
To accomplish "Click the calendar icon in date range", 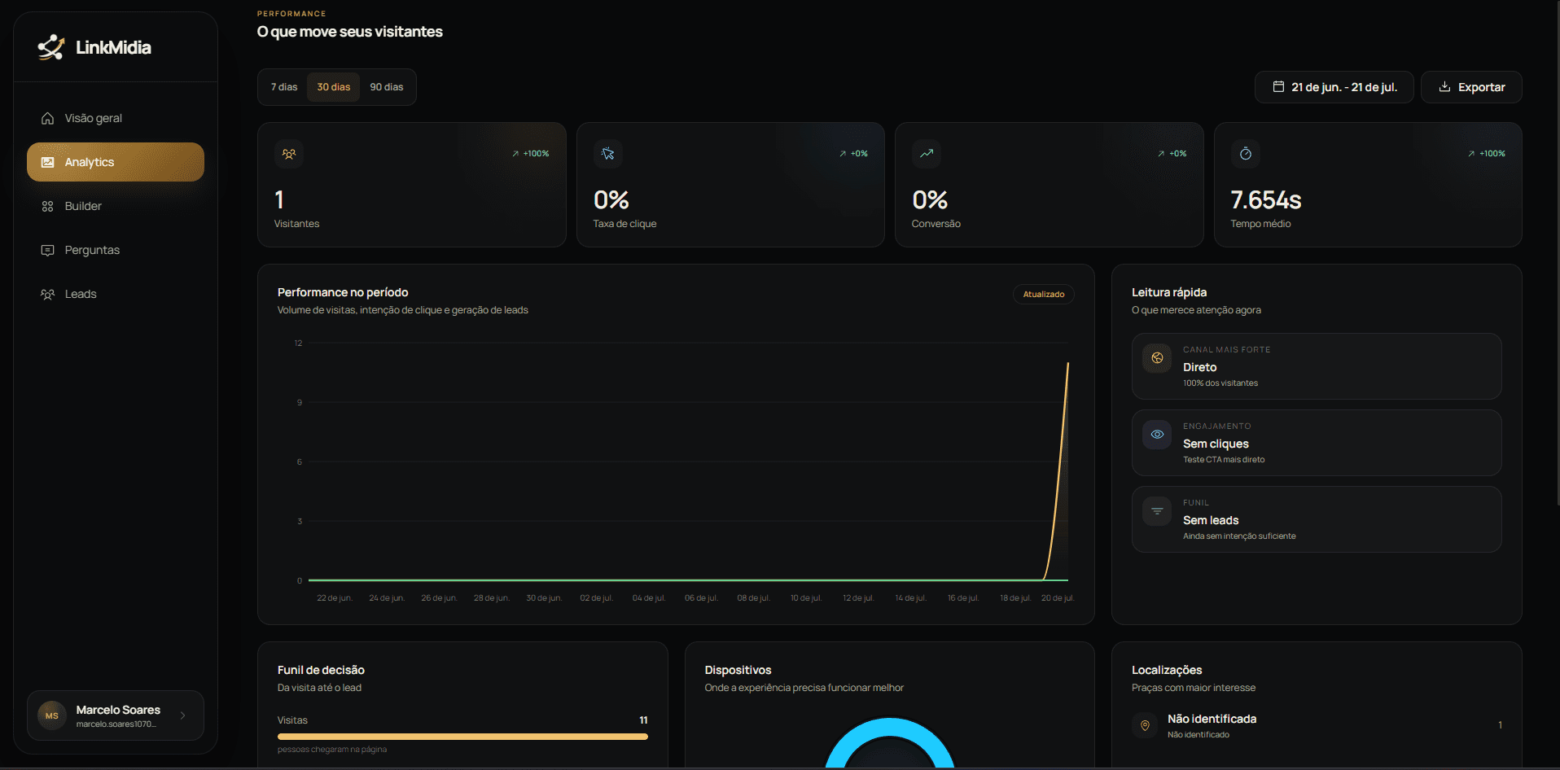I will click(1278, 87).
